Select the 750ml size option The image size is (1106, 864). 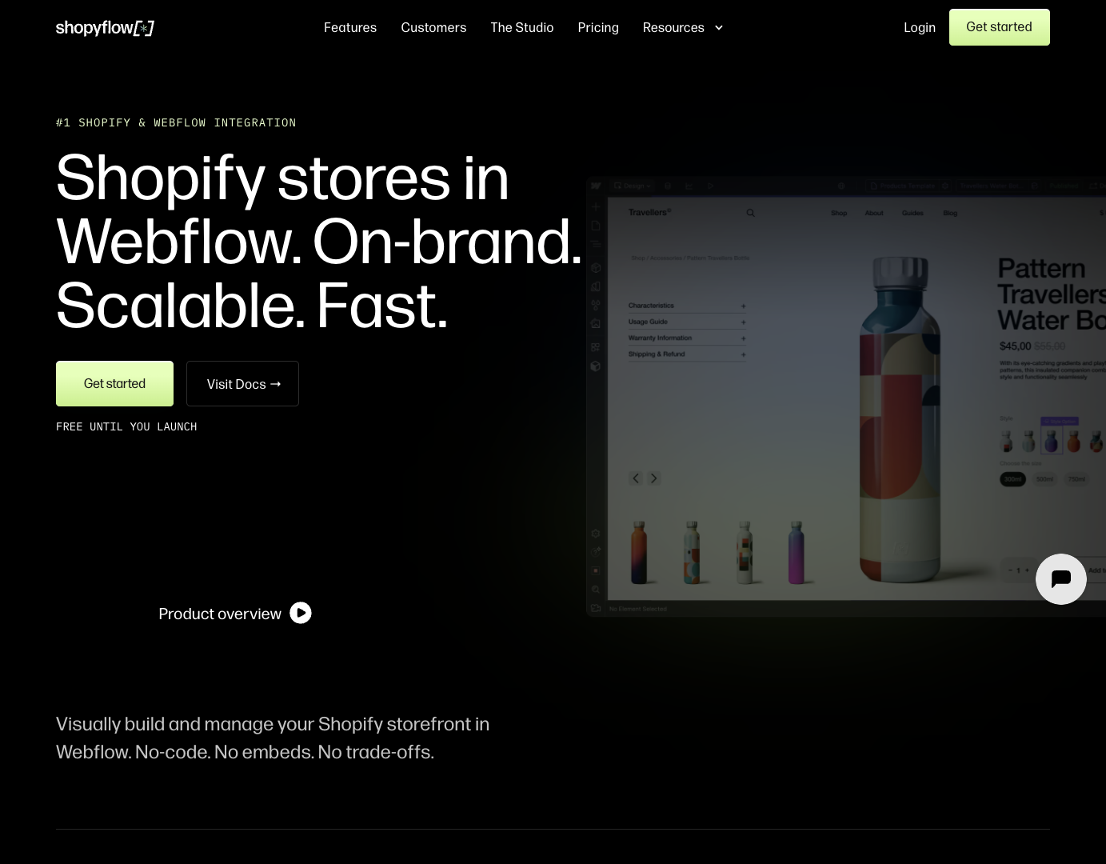tap(1076, 478)
